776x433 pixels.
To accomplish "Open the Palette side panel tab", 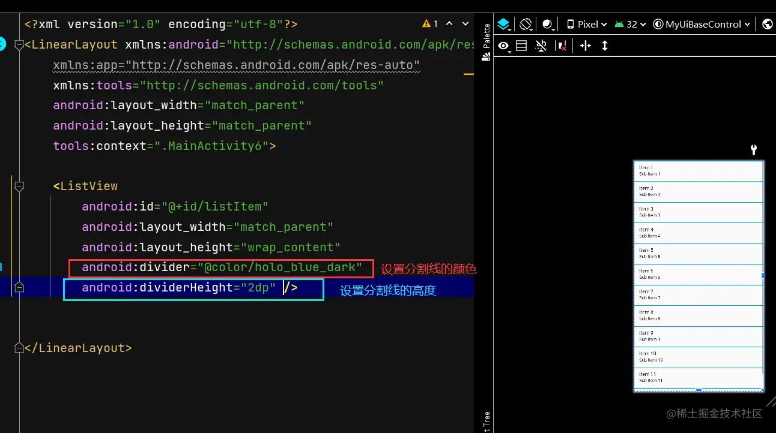I will click(x=487, y=42).
